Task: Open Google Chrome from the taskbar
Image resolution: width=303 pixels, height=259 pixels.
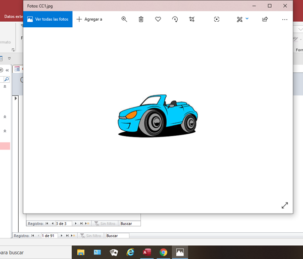Action: coord(163,252)
